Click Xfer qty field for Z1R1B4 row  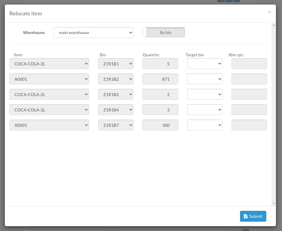249,110
